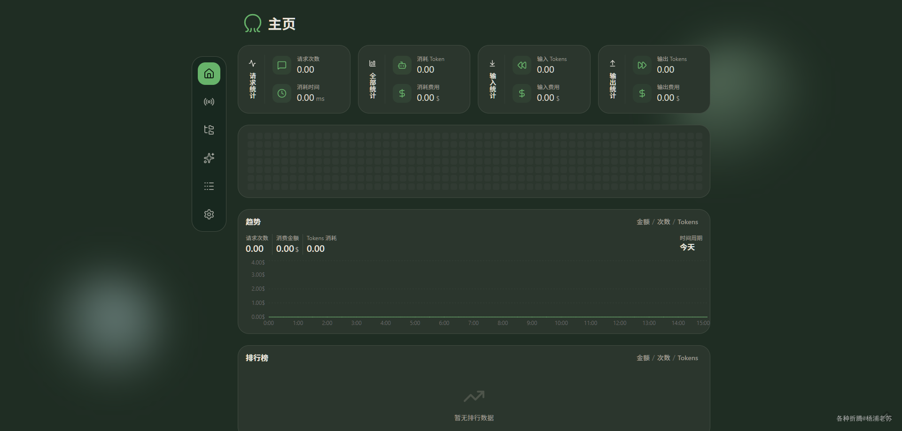Click the 输入 Tokens label
This screenshot has width=902, height=431.
click(x=552, y=59)
